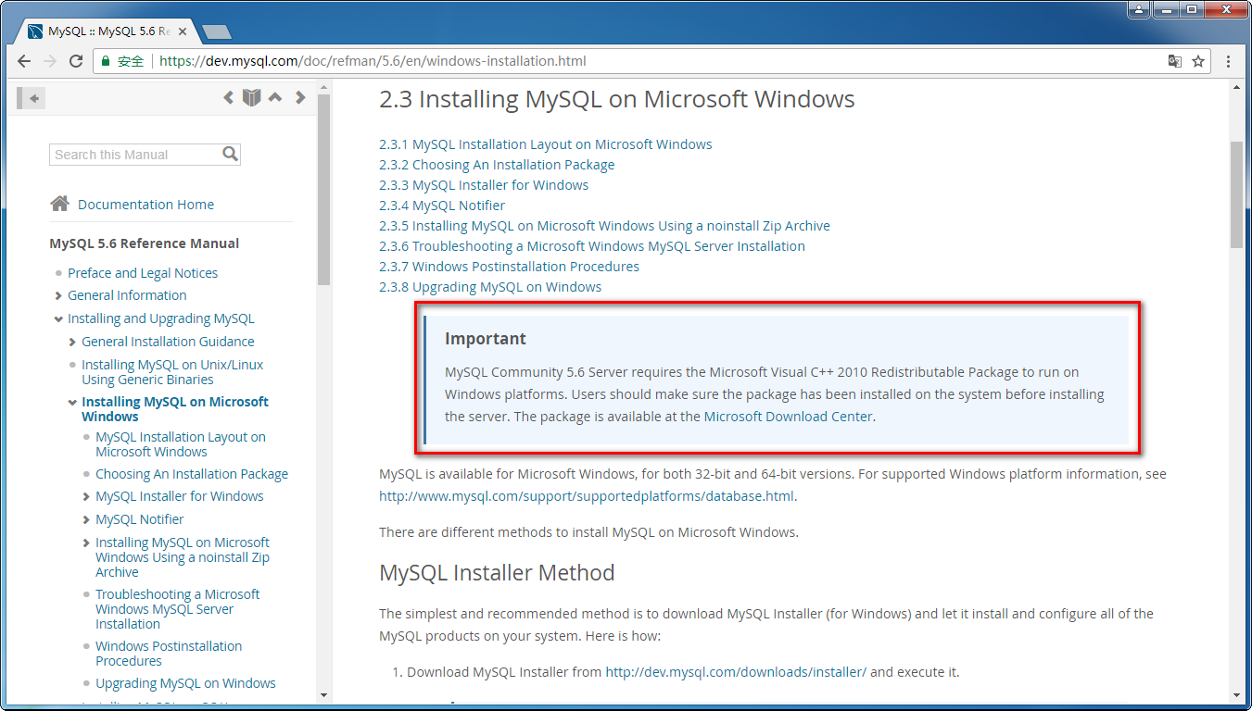Viewport: 1252px width, 711px height.
Task: Click main scrollbar down arrow
Action: [1236, 694]
